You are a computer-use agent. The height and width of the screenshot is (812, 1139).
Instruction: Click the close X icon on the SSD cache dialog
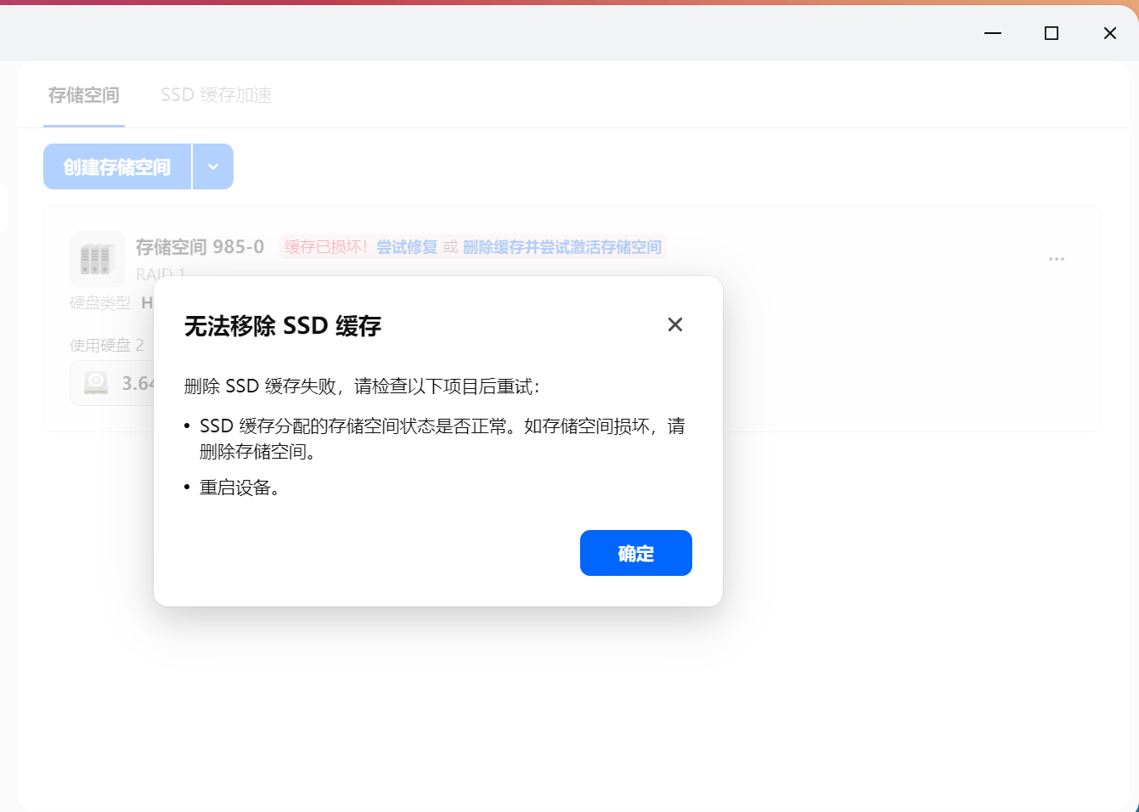[674, 324]
